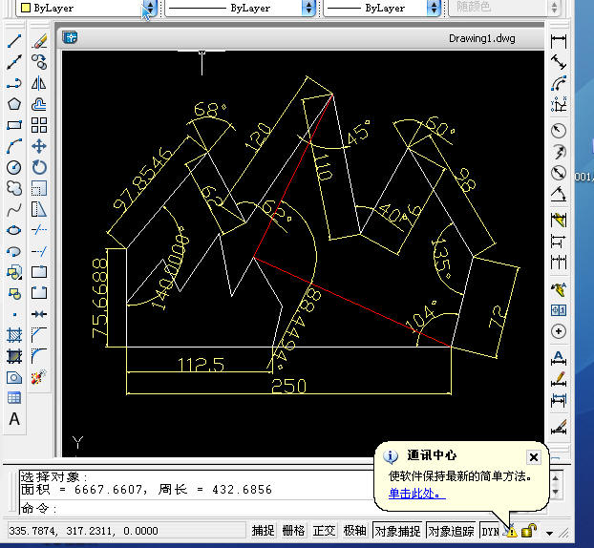
Task: Select the Erase tool
Action: tap(39, 41)
